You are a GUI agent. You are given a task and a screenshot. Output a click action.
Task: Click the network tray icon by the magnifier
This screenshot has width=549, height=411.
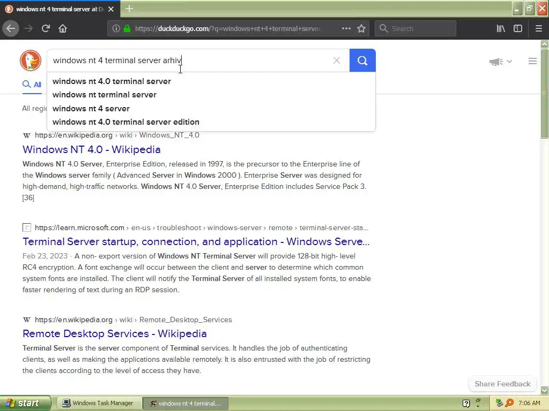point(500,403)
